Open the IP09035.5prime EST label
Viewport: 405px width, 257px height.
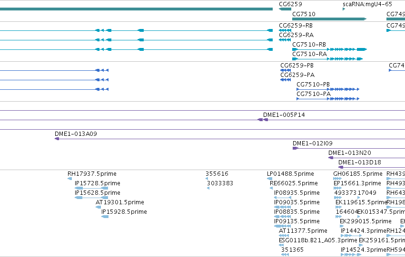(297, 202)
